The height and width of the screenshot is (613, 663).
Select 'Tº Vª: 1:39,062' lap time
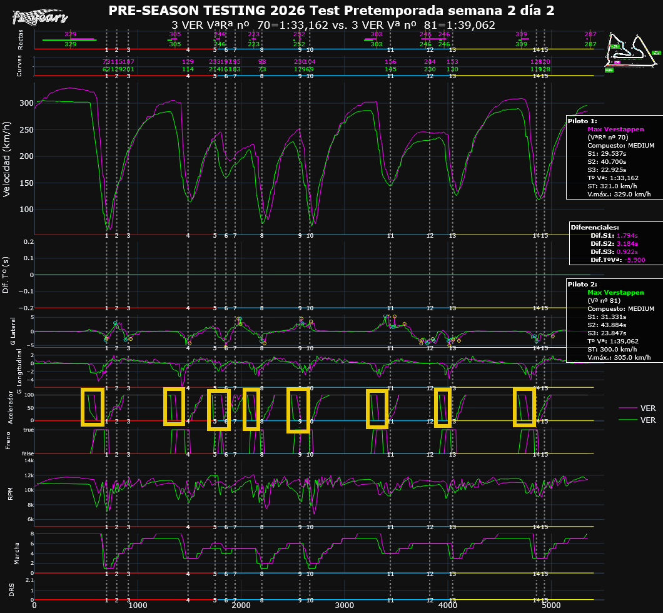coord(613,341)
